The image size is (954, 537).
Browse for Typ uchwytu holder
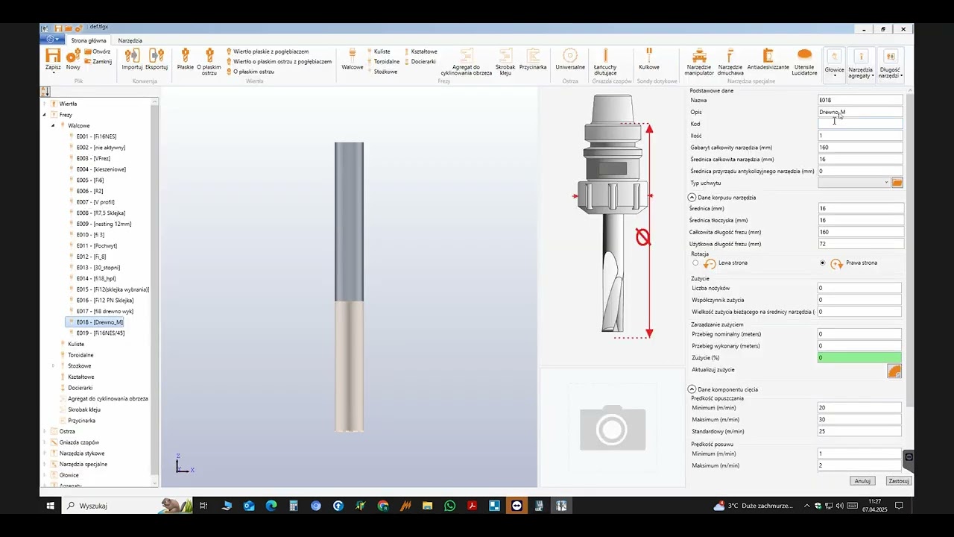pyautogui.click(x=897, y=183)
